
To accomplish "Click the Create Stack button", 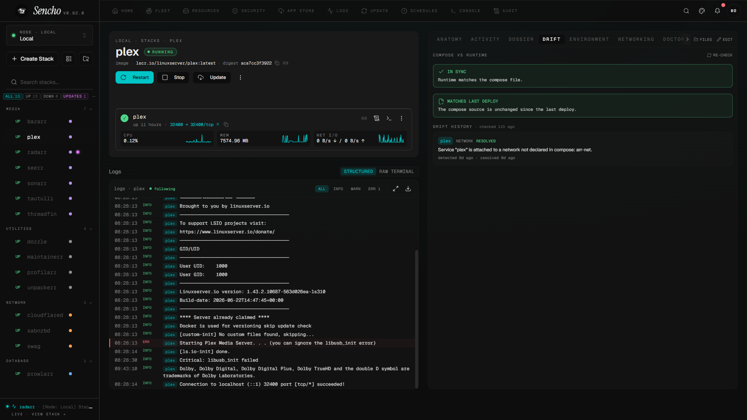I will pos(33,59).
